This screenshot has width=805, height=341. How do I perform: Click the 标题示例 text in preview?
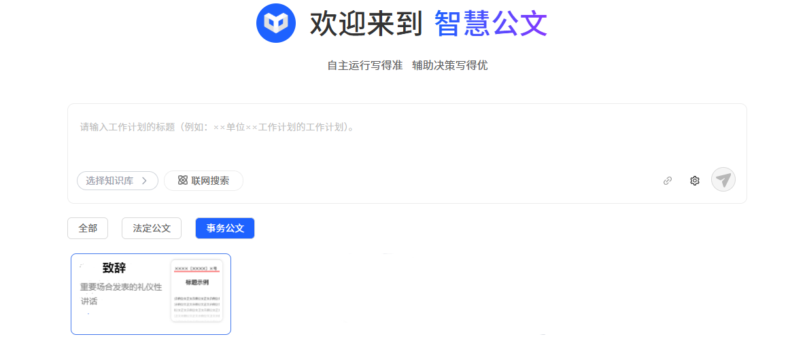pos(197,281)
